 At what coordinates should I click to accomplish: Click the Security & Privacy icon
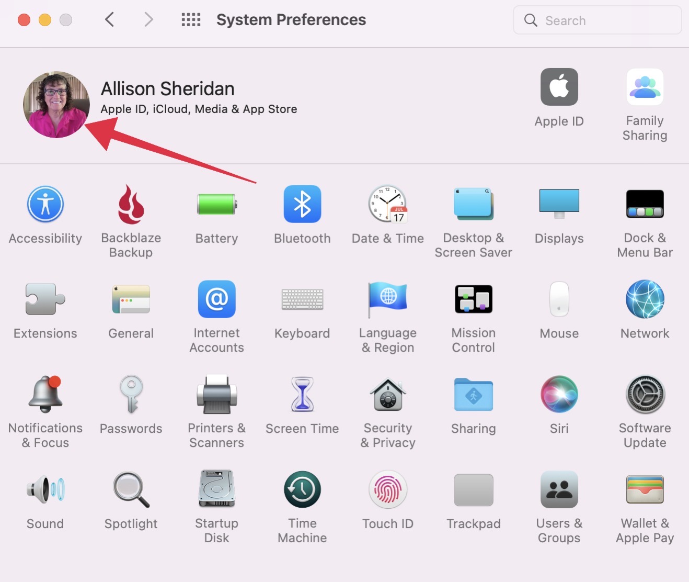[x=388, y=395]
